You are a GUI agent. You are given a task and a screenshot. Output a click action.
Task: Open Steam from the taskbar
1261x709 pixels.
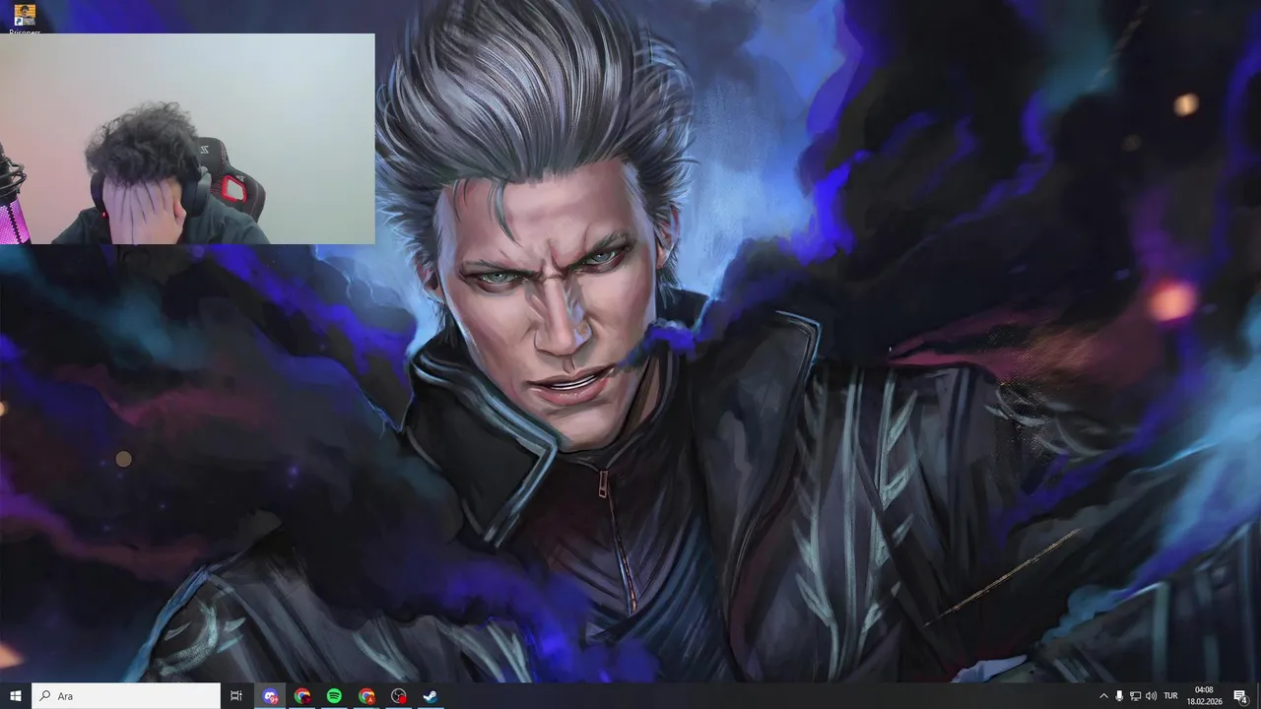[x=431, y=696]
